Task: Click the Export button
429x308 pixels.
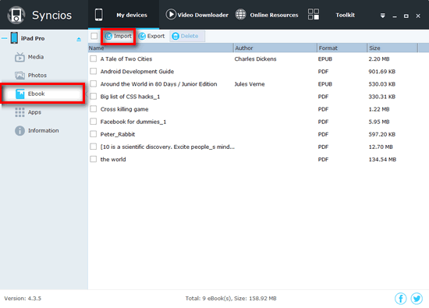Action: [152, 36]
